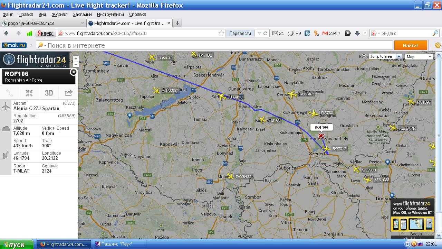Viewport: 442px width, 249px height.
Task: Open the Журнал menu
Action: tap(60, 14)
